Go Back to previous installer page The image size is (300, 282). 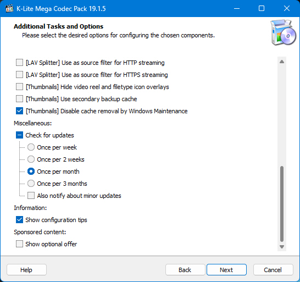[x=185, y=270]
